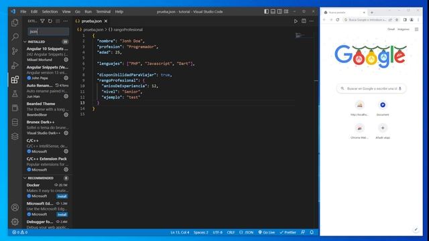The width and height of the screenshot is (429, 241).
Task: Open the database icon in the activity bar
Action: pyautogui.click(x=15, y=122)
